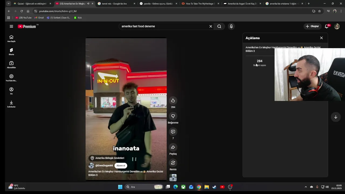Open YouTube Music sidebar item
Image resolution: width=345 pixels, height=194 pixels.
click(11, 78)
